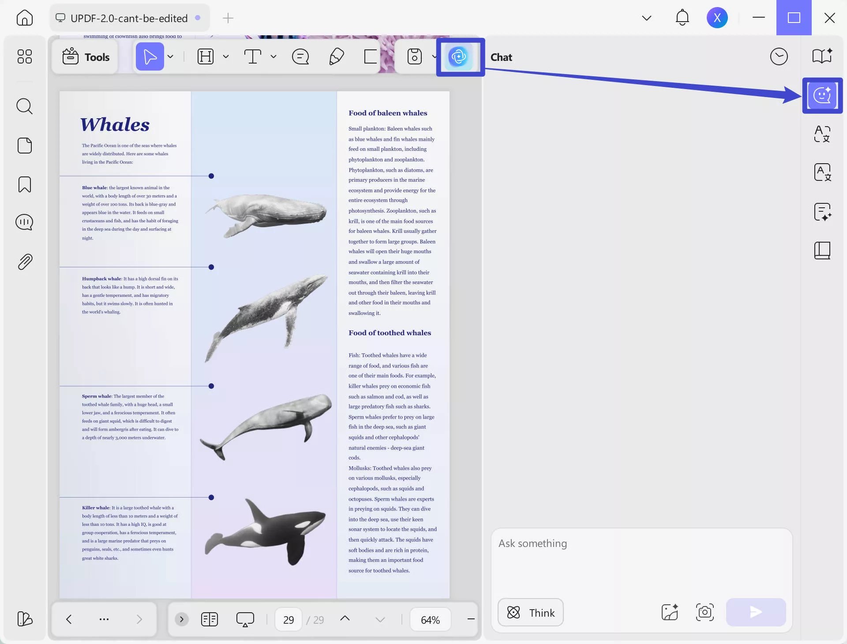Open a new tab with plus
Viewport: 847px width, 644px height.
click(228, 18)
